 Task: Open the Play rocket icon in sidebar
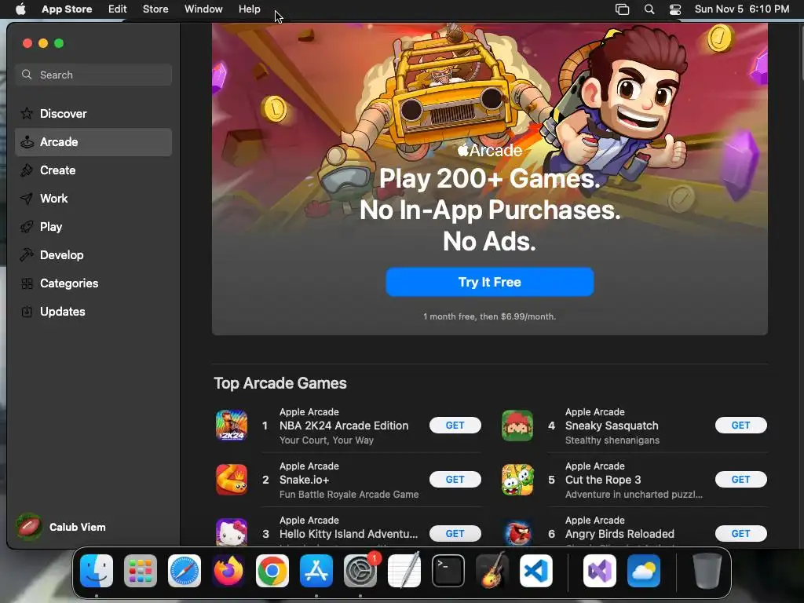(27, 227)
